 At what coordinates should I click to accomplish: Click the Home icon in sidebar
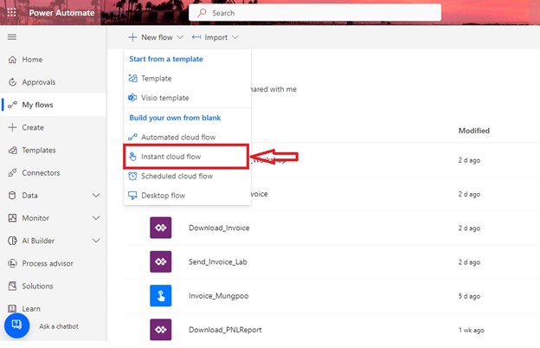pos(12,60)
